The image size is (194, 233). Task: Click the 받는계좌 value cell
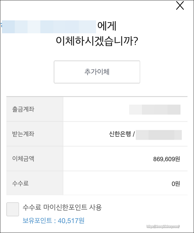click(x=125, y=134)
